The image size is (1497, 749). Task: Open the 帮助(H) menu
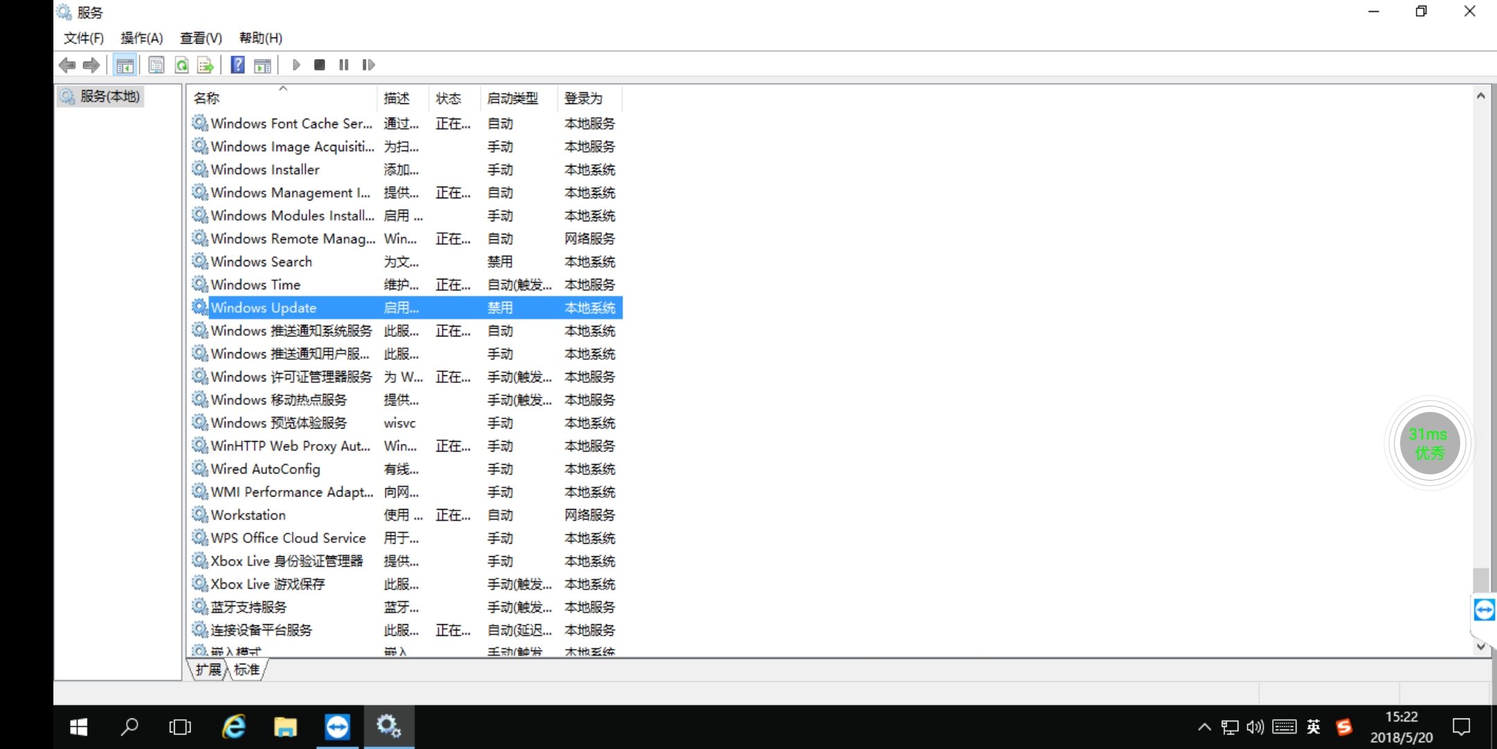(x=261, y=38)
